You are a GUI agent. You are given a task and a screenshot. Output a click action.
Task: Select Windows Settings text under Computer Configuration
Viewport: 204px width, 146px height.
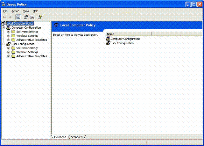(27, 36)
